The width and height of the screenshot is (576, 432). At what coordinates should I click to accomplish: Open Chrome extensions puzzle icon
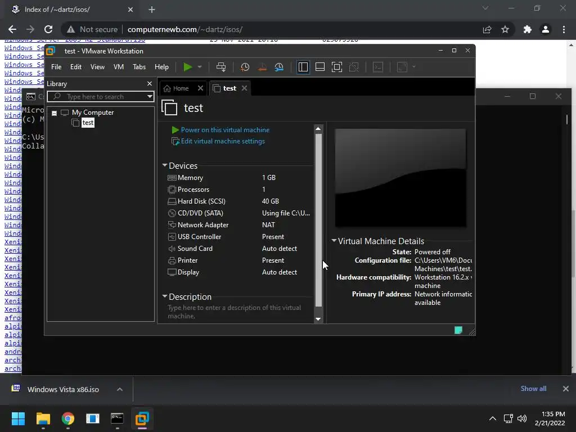click(x=528, y=29)
